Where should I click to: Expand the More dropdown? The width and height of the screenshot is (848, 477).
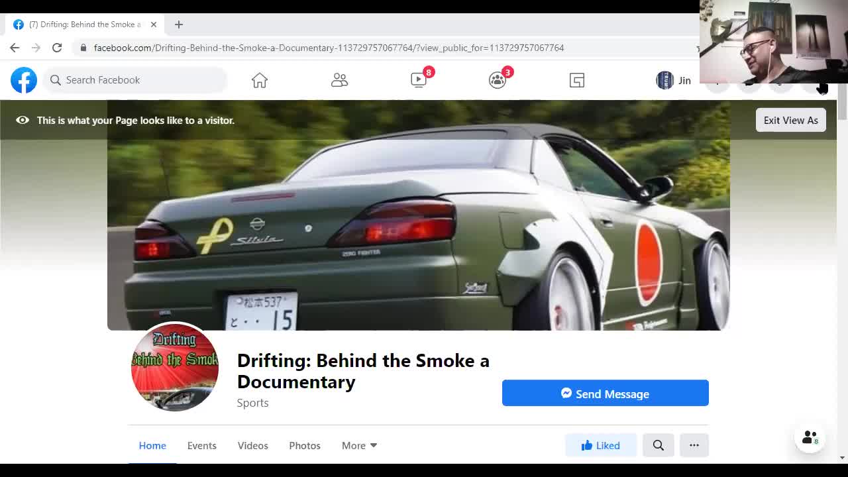click(x=359, y=445)
